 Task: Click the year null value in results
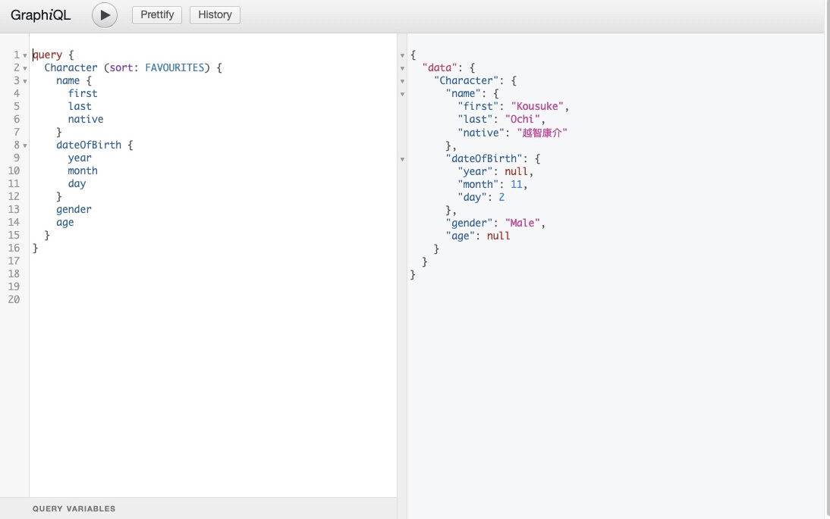pos(516,171)
